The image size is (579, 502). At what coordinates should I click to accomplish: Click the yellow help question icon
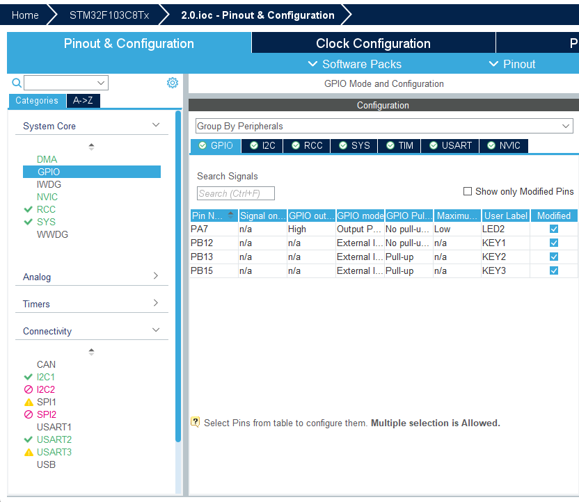click(195, 422)
